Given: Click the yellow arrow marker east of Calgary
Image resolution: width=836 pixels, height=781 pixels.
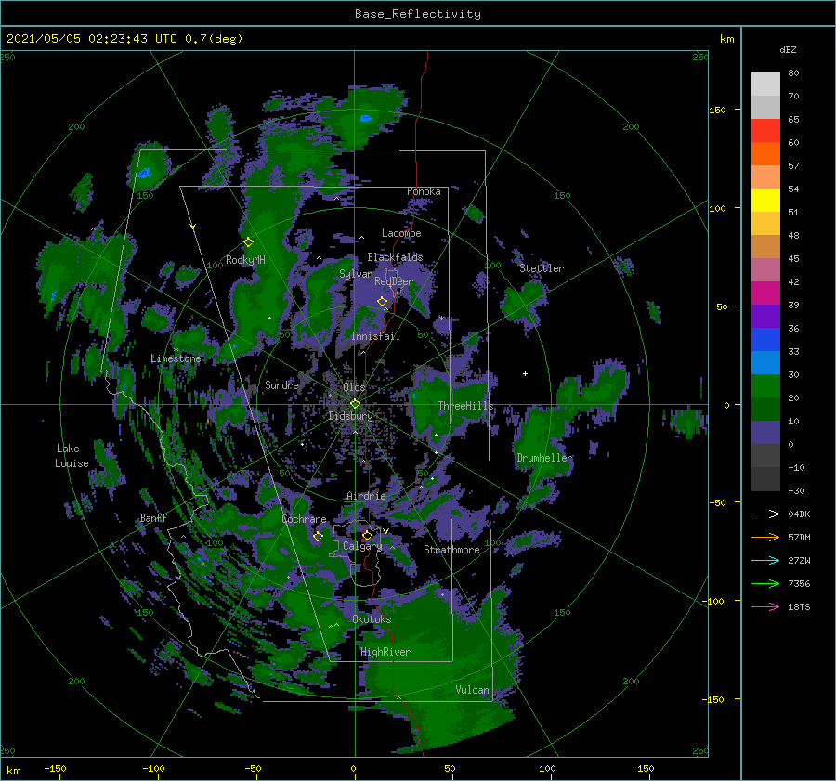Looking at the screenshot, I should pyautogui.click(x=385, y=531).
